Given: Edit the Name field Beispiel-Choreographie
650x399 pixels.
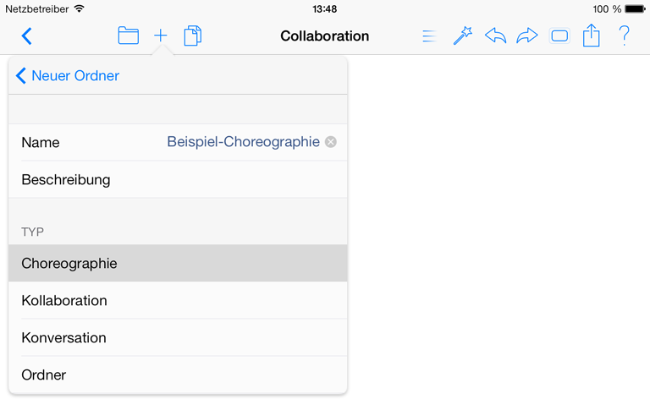Looking at the screenshot, I should (244, 142).
